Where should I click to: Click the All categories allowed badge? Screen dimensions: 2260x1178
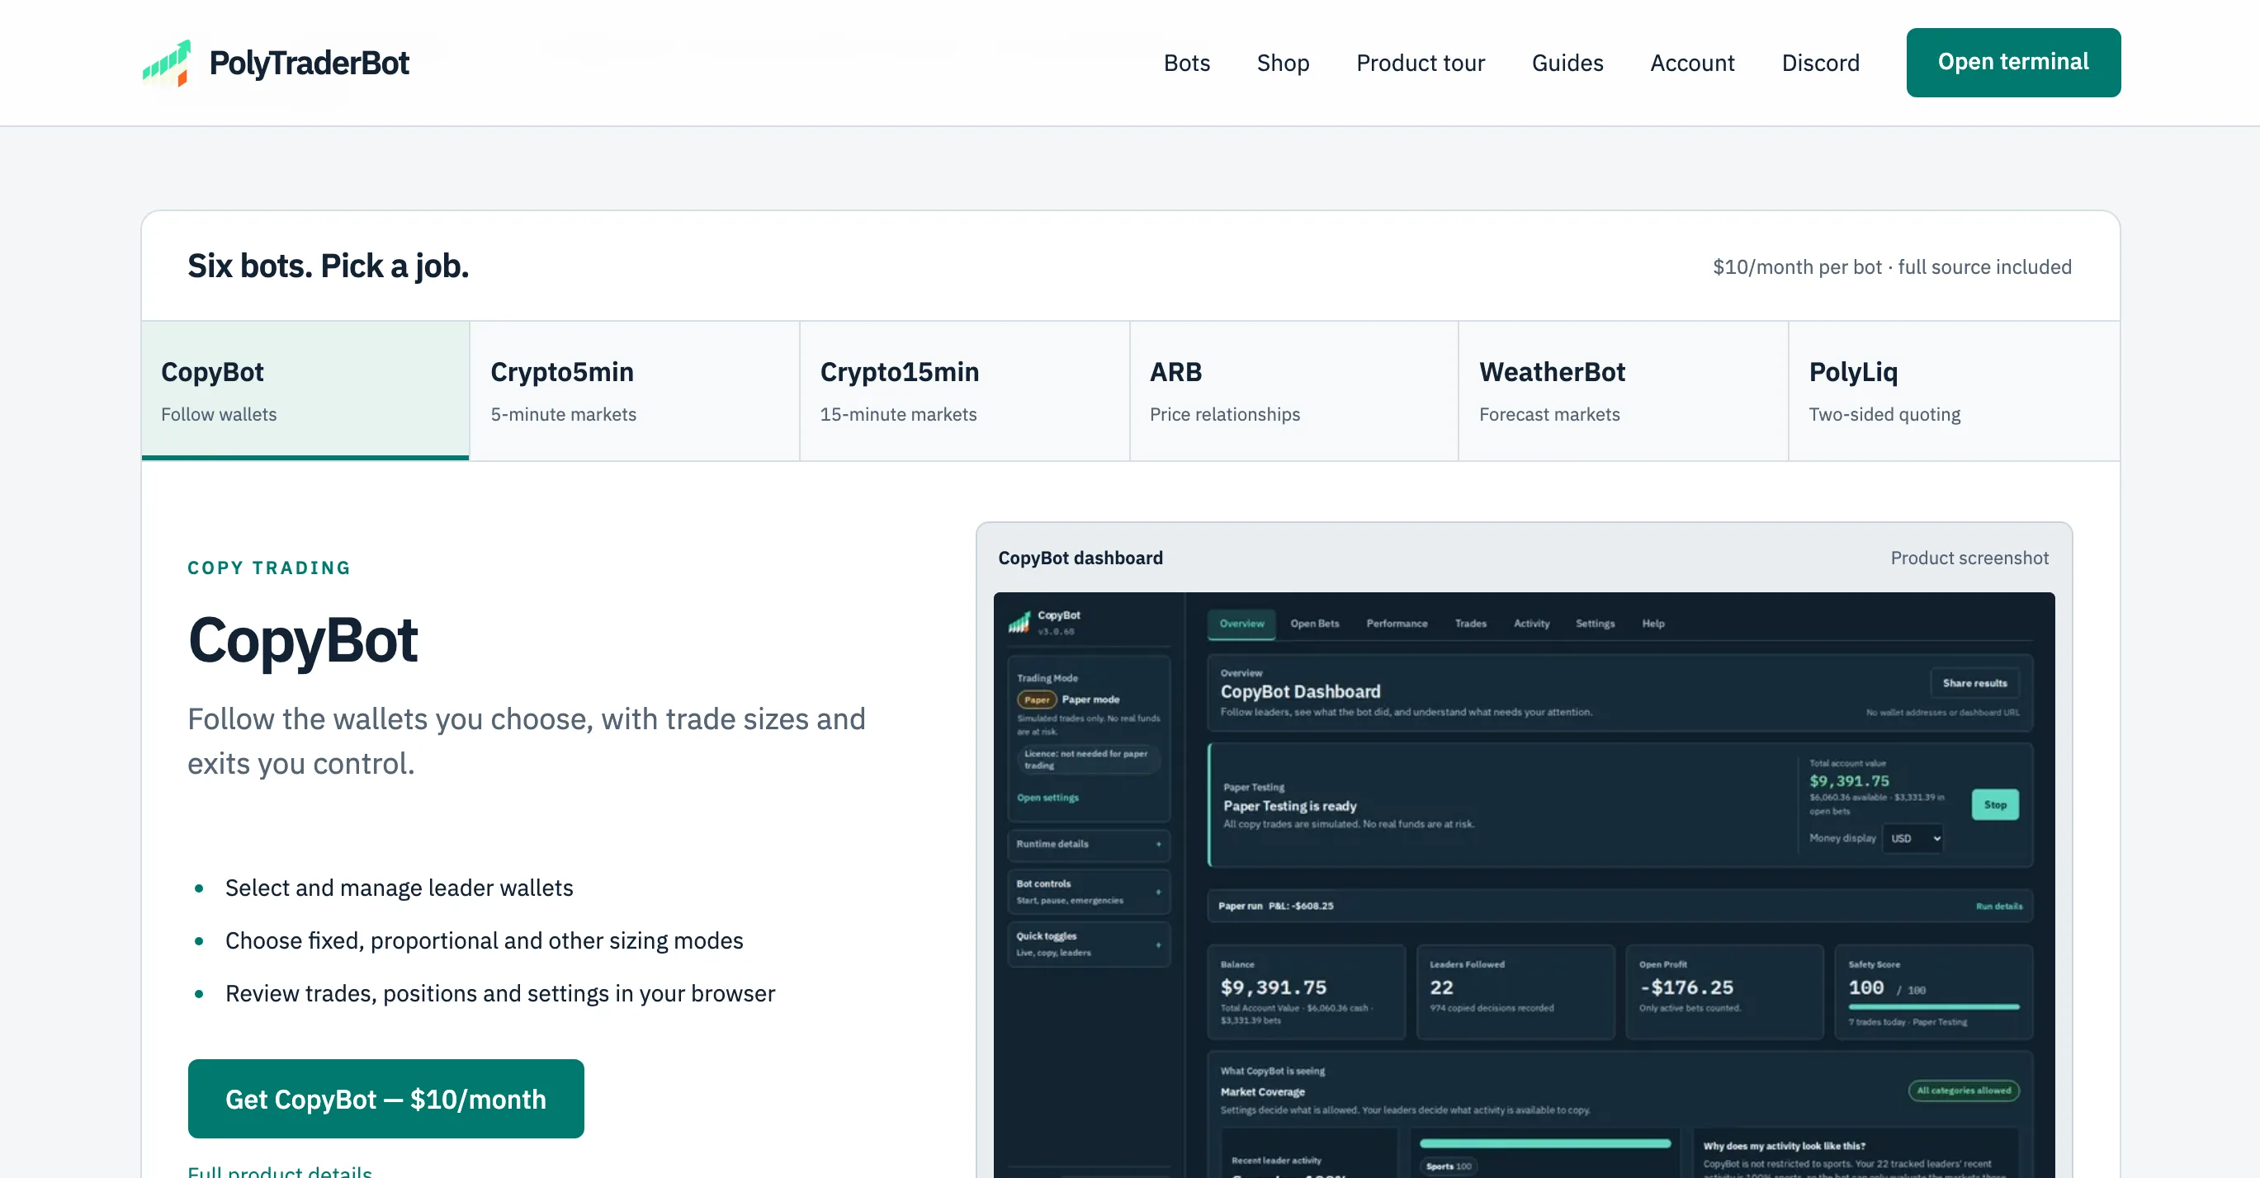(1964, 1091)
